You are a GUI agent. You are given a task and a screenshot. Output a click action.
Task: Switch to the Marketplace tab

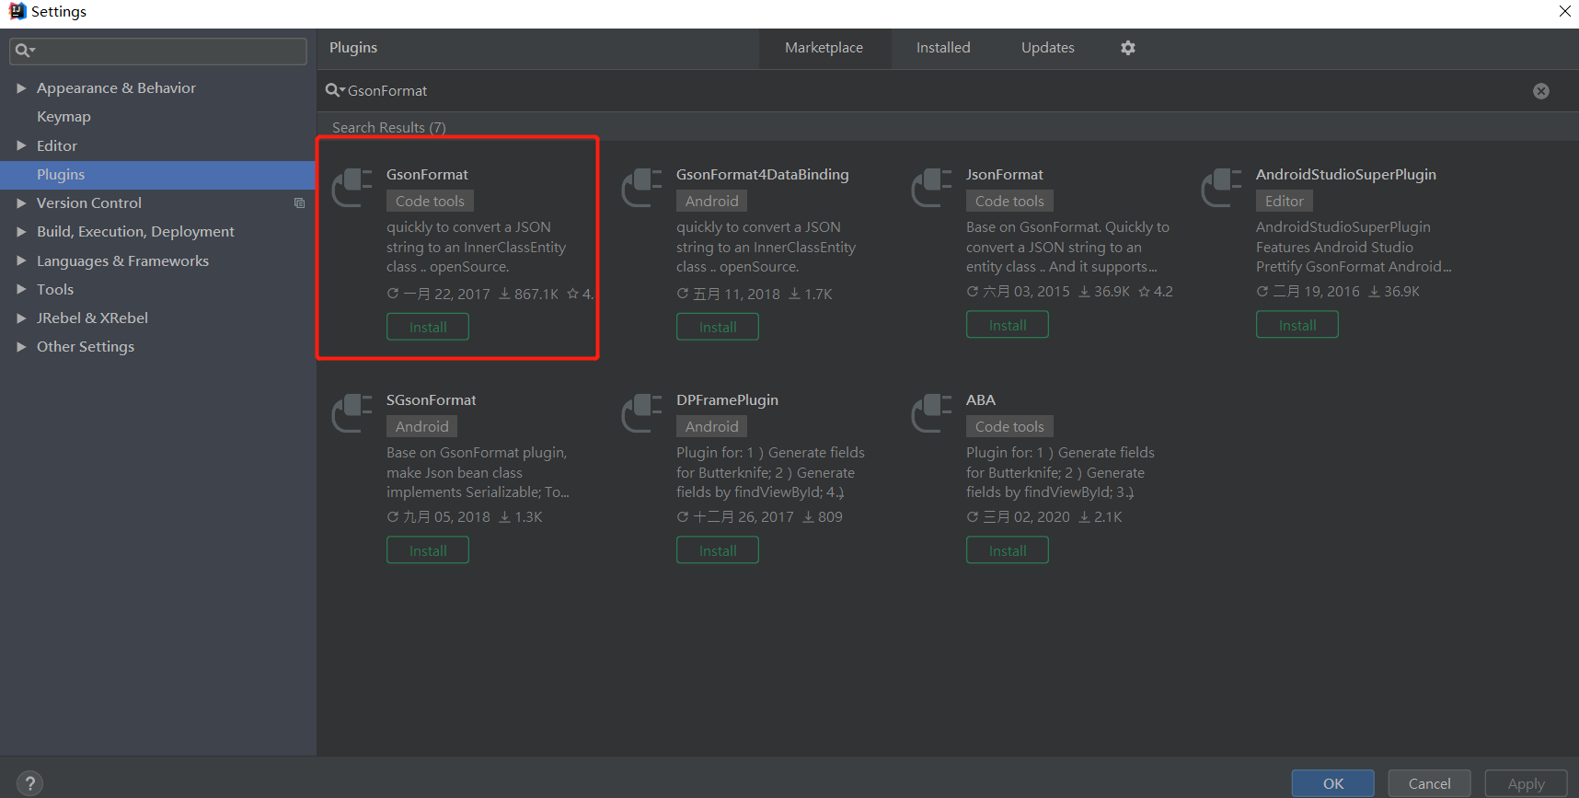(824, 48)
